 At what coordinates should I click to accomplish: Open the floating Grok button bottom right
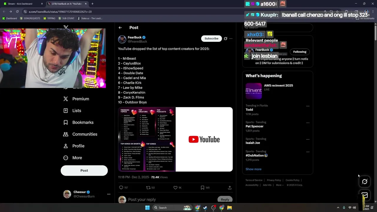365,182
